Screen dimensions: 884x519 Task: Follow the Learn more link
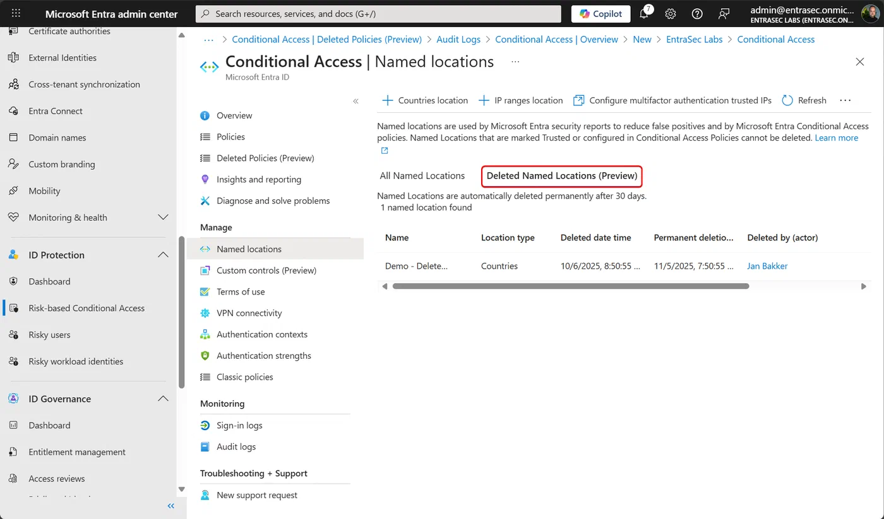(836, 137)
